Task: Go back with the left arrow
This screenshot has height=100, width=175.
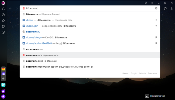Action: [x=10, y=8]
